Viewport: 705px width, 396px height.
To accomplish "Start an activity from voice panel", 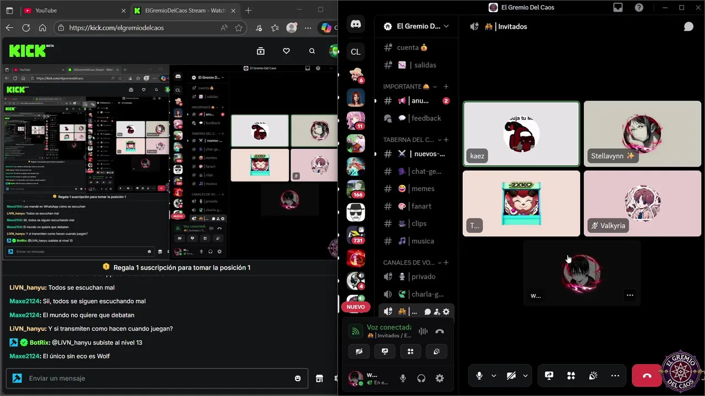I will [x=410, y=351].
